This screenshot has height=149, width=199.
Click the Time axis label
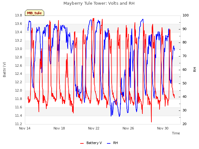coord(176,133)
